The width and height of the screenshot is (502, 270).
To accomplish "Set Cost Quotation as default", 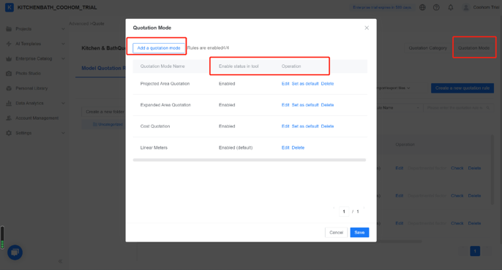I will pos(304,126).
